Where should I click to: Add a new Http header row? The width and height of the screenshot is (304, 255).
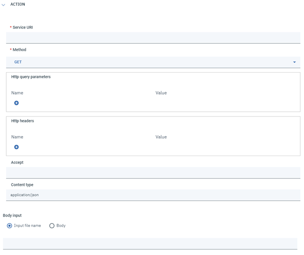click(x=16, y=147)
